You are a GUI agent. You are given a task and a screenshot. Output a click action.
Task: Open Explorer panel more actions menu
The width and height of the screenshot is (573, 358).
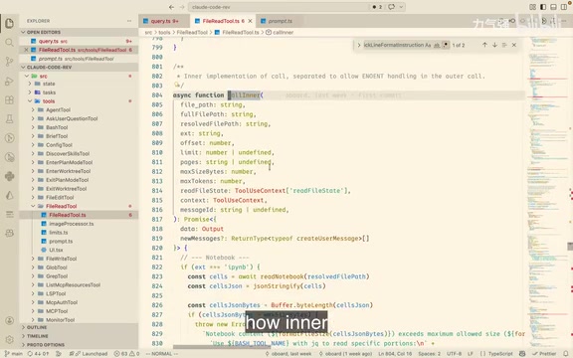(129, 21)
